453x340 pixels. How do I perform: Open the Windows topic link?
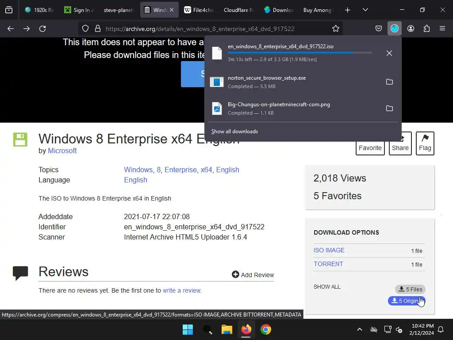pyautogui.click(x=138, y=170)
